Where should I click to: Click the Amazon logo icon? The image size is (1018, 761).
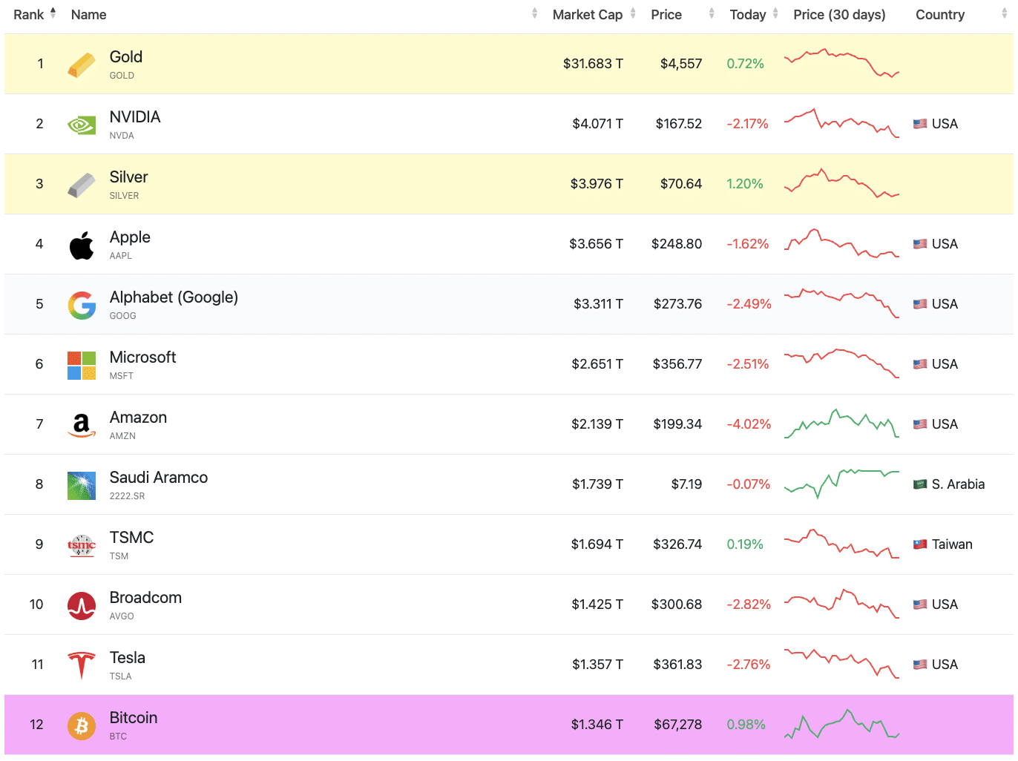pyautogui.click(x=82, y=425)
